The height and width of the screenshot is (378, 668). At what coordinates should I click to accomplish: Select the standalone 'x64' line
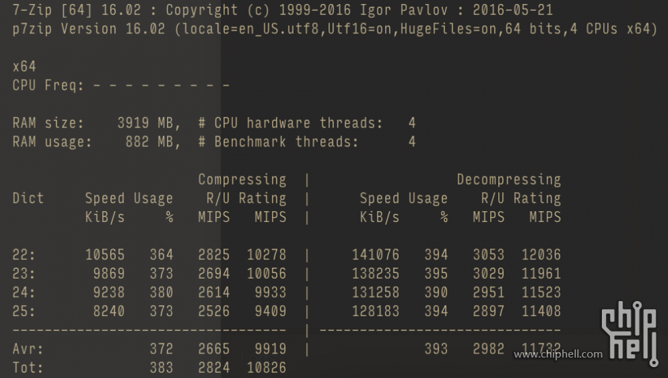[x=25, y=67]
